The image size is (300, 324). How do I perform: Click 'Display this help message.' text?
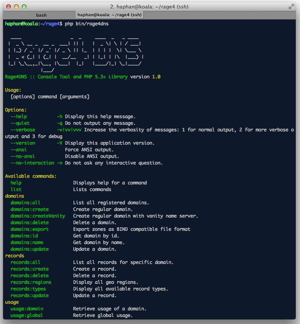[100, 117]
